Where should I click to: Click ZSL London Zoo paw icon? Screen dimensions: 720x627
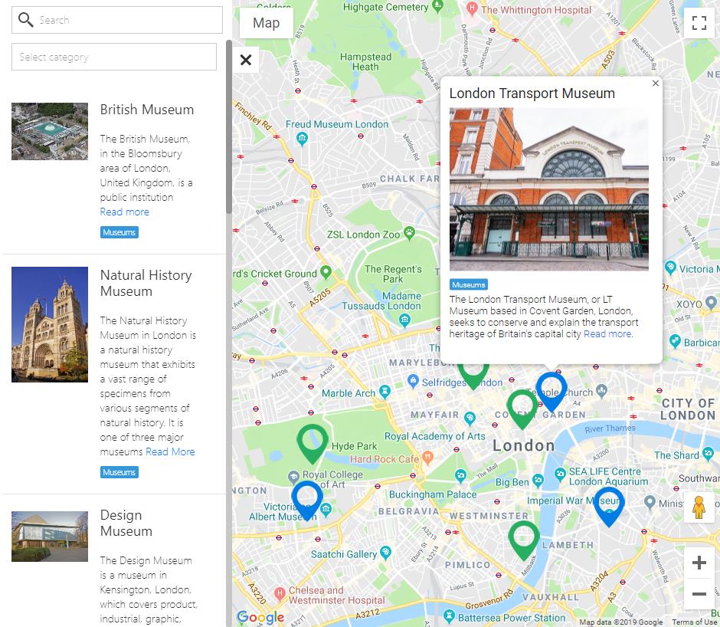click(x=409, y=232)
